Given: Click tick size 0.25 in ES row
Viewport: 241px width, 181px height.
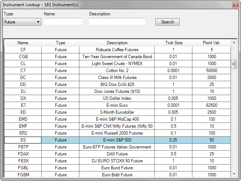Looking at the screenshot, I should [x=173, y=140].
